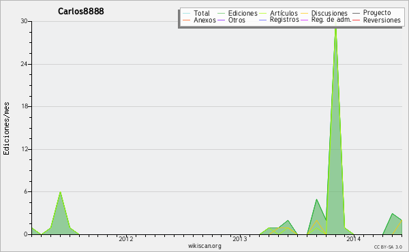This screenshot has height=252, width=409.
Task: Click the Otros legend label
Action: pyautogui.click(x=237, y=20)
